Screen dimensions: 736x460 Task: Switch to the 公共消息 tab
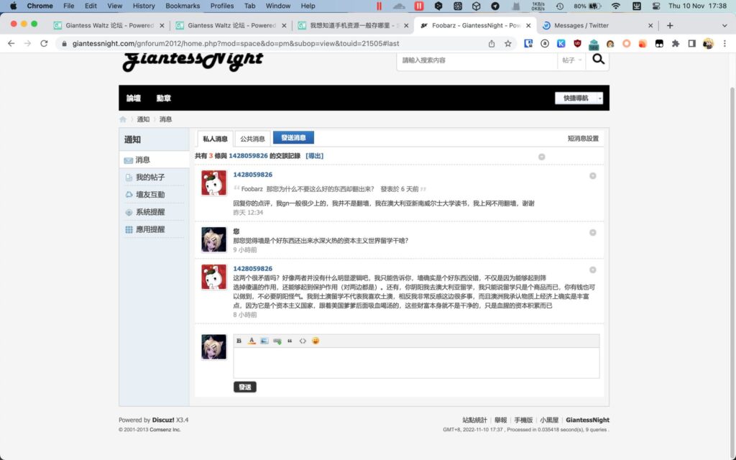[252, 139]
